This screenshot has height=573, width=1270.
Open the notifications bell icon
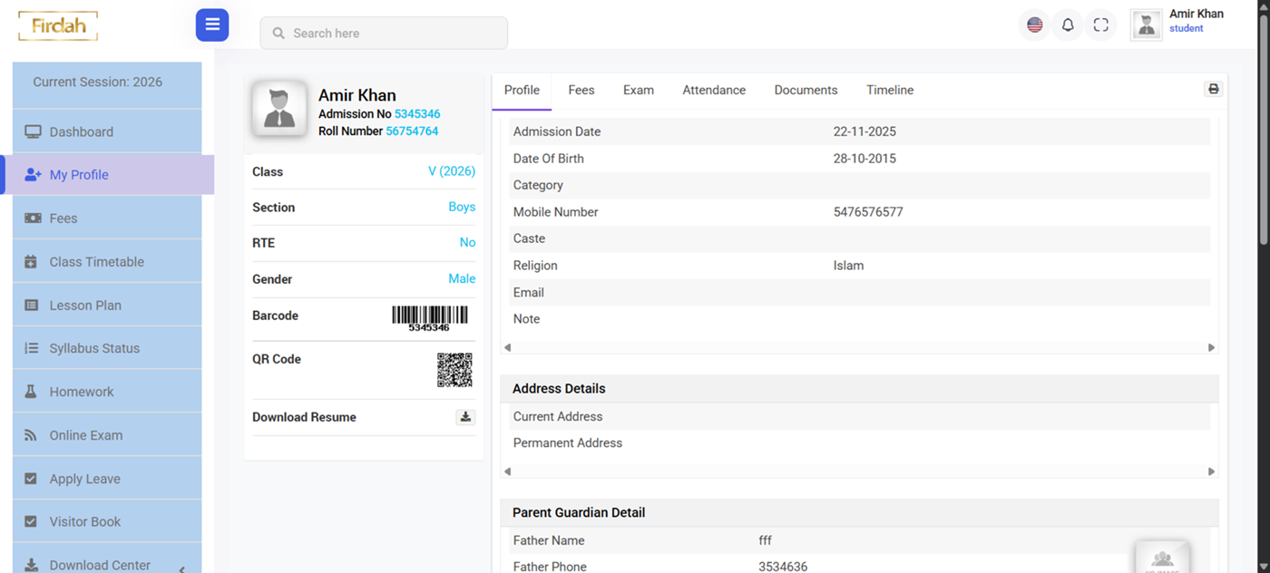1068,25
